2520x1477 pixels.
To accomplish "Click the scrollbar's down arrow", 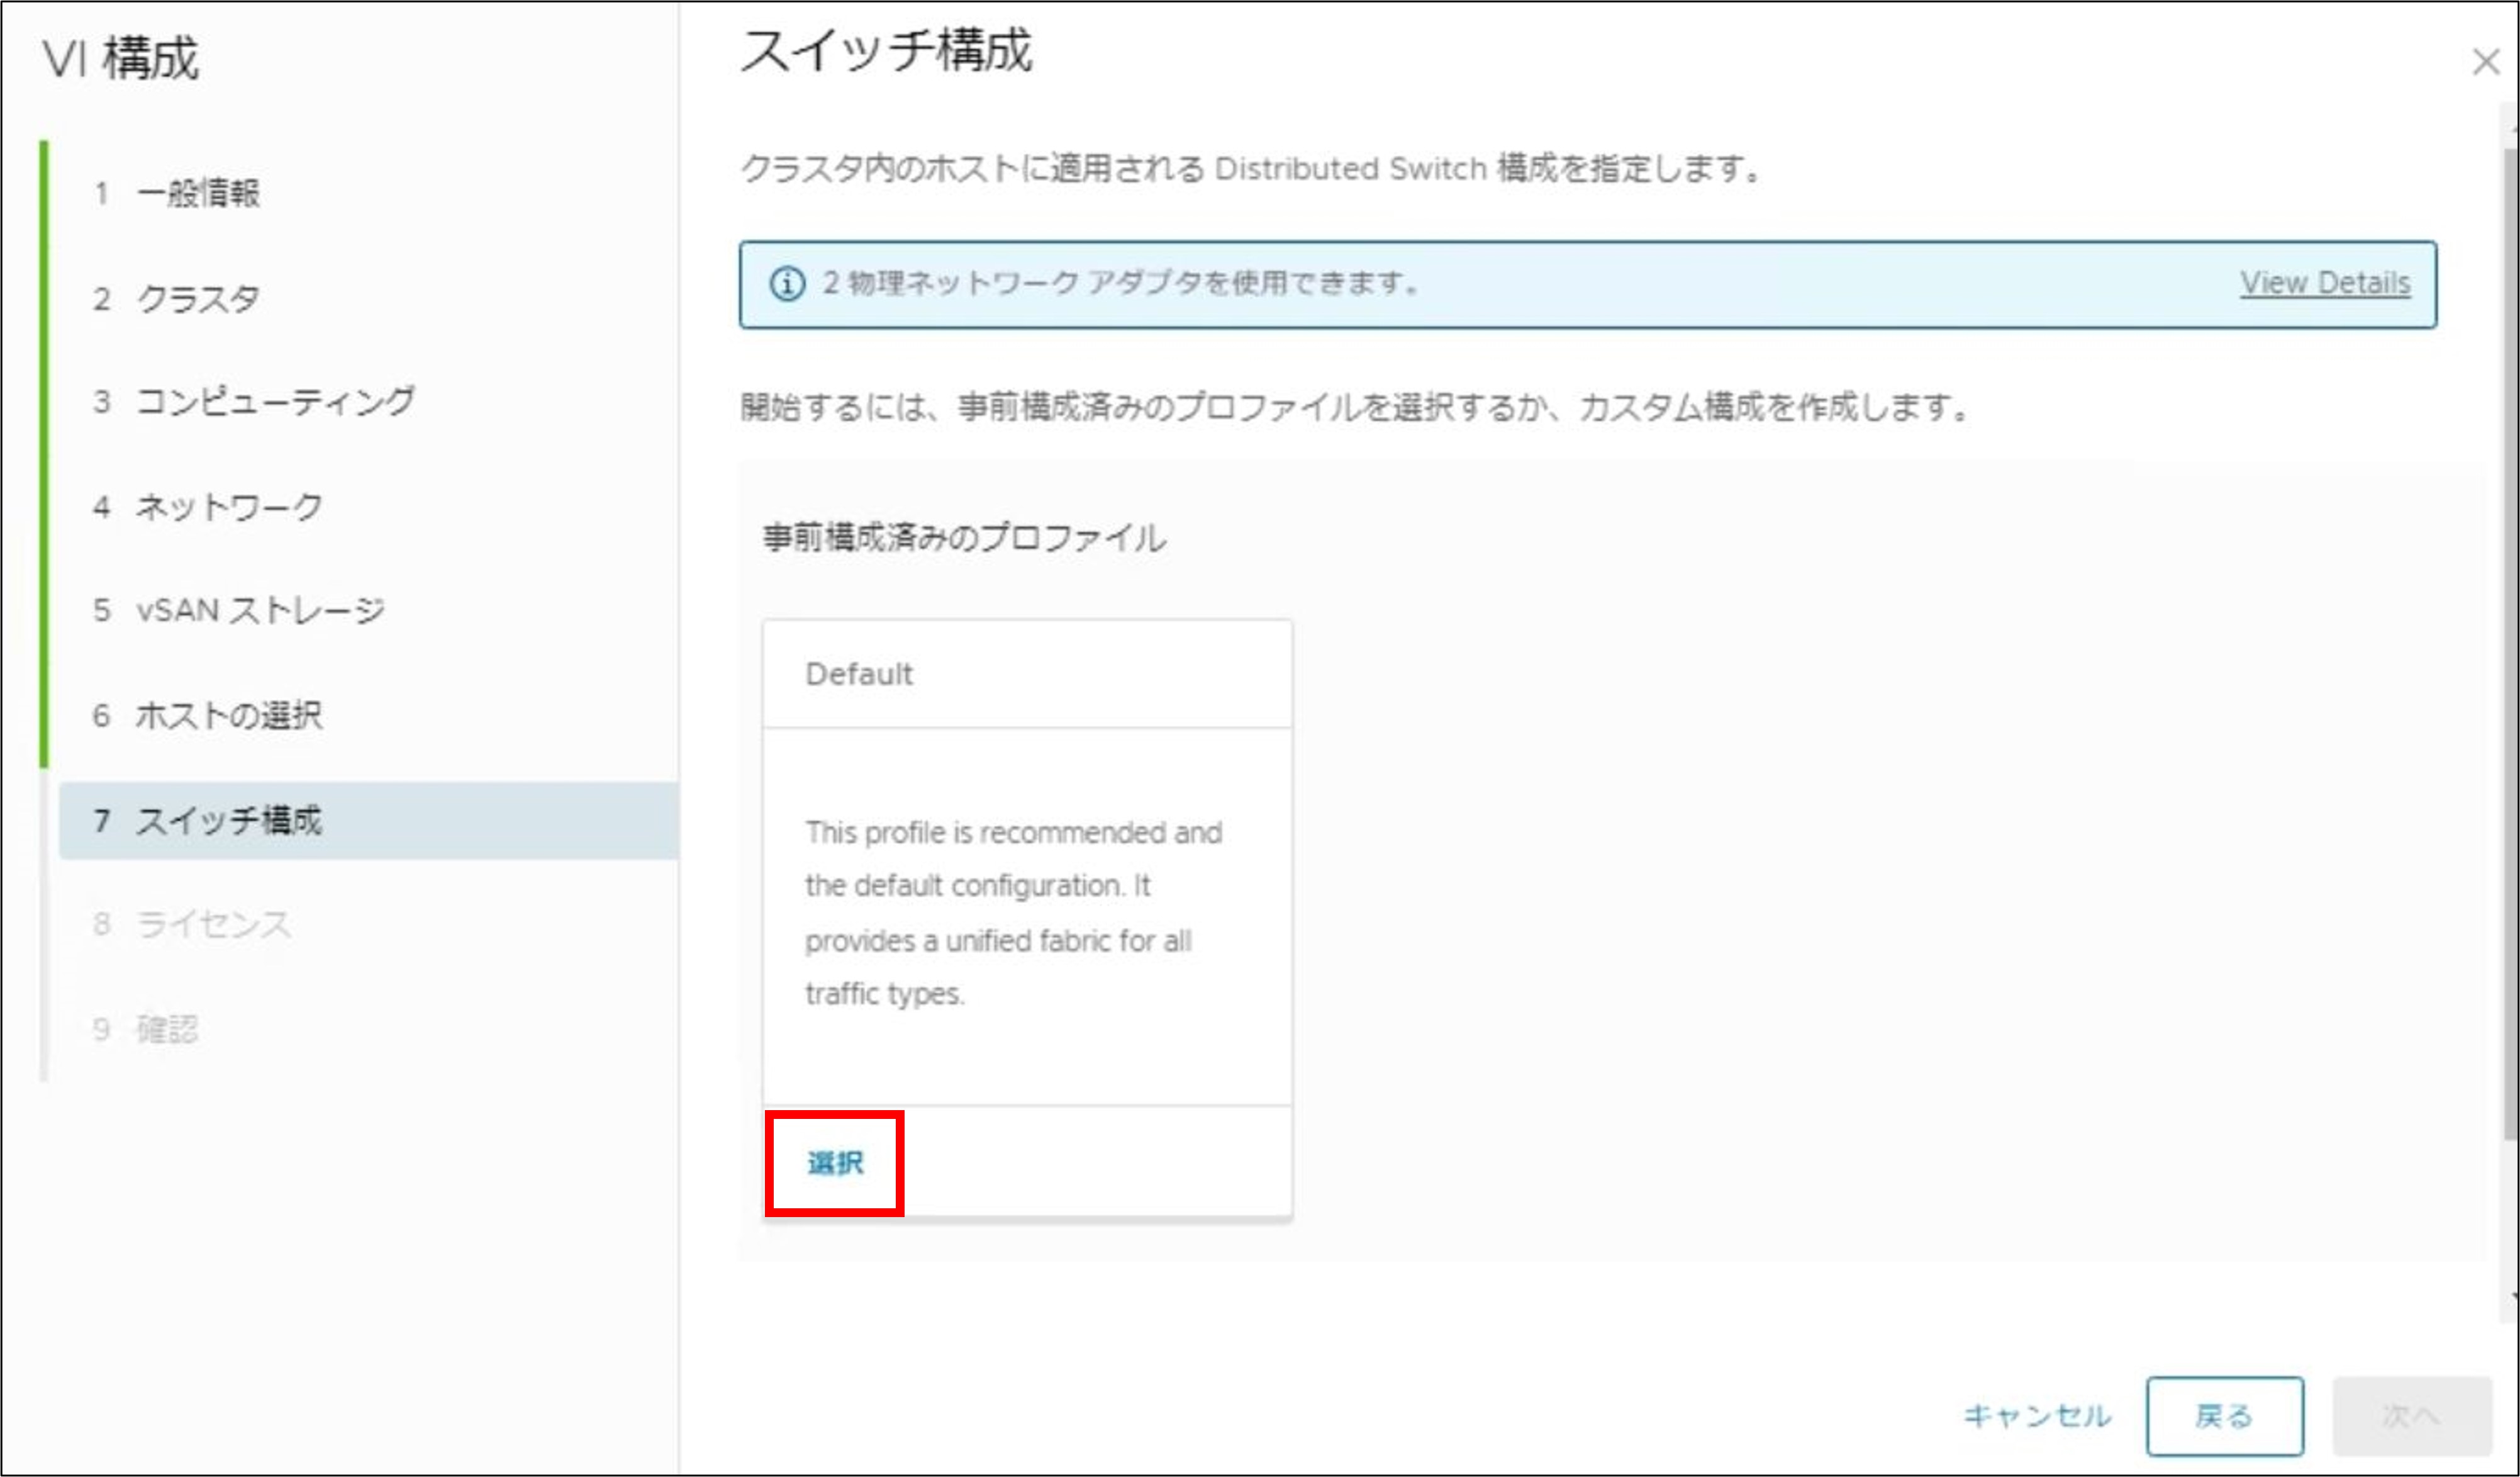I will [x=2514, y=1297].
